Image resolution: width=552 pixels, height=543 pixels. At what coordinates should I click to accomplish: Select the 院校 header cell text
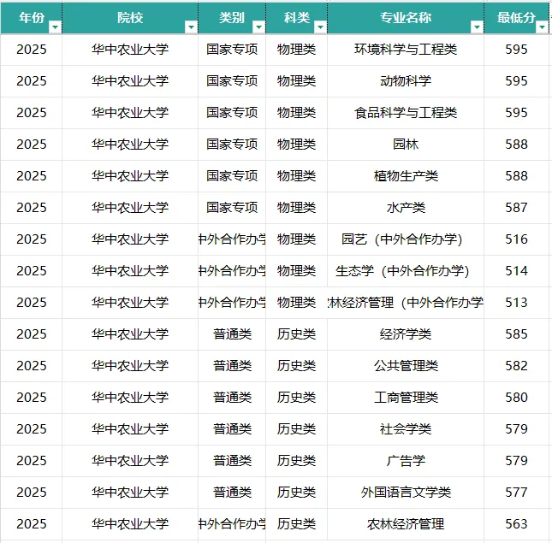point(130,18)
